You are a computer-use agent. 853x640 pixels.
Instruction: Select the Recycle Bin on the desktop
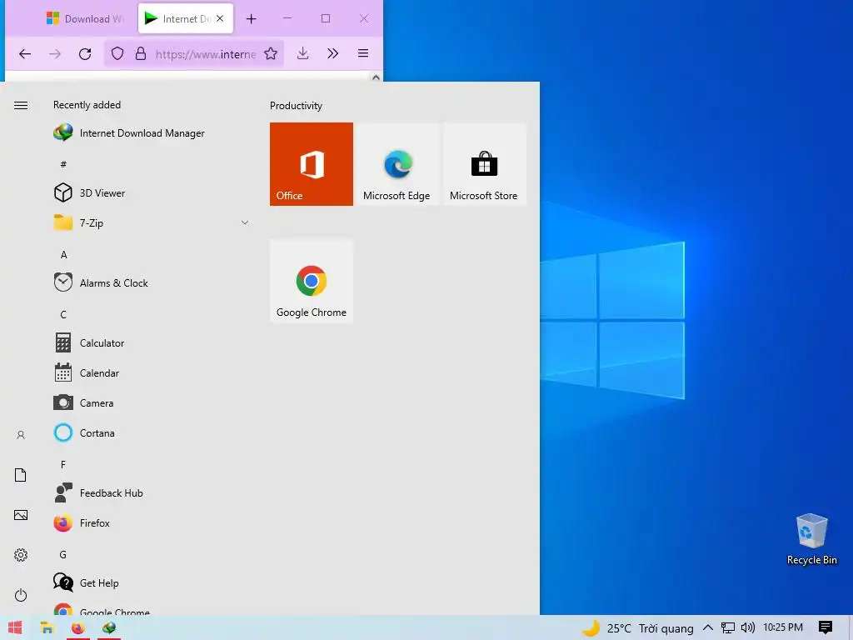point(811,539)
